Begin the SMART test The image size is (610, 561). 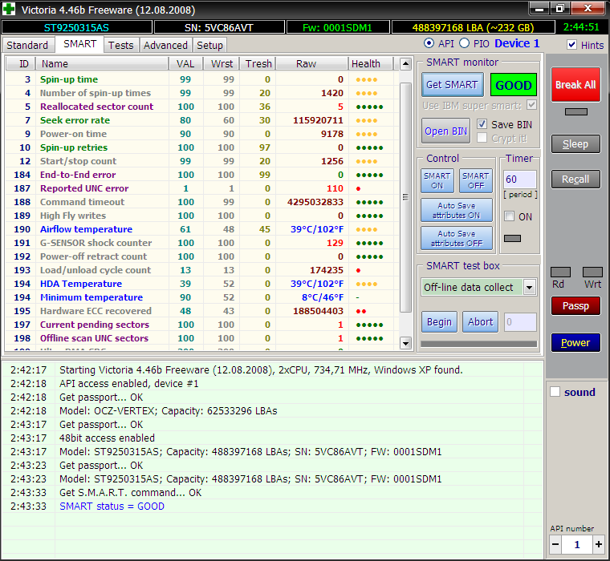[x=439, y=322]
